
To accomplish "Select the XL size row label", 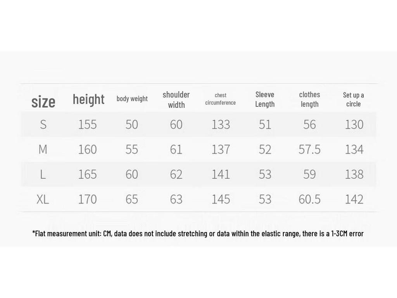I will point(43,199).
